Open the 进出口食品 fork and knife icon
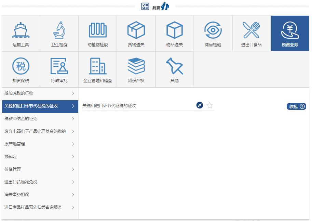Screen dimensions: 312x221 [251, 30]
